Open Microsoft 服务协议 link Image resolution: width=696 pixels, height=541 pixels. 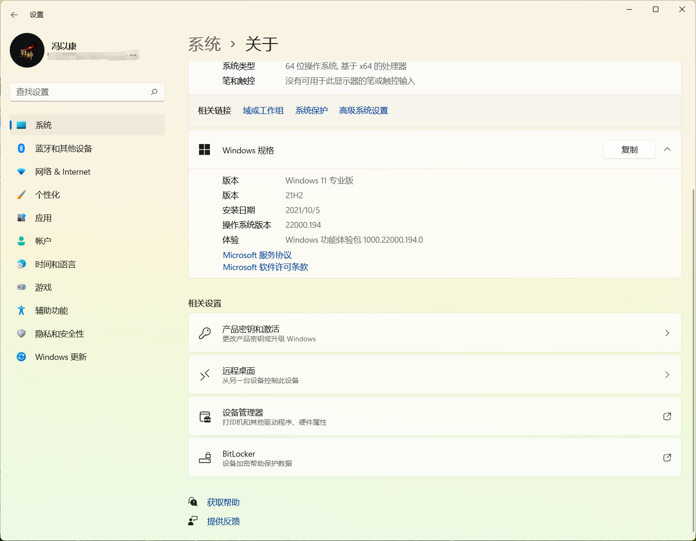point(257,255)
